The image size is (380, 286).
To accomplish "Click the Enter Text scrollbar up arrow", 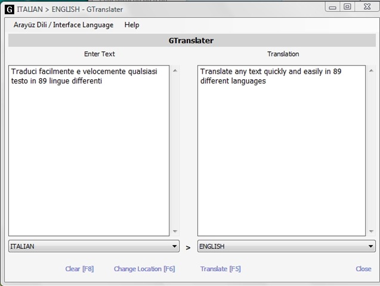I will pyautogui.click(x=175, y=71).
